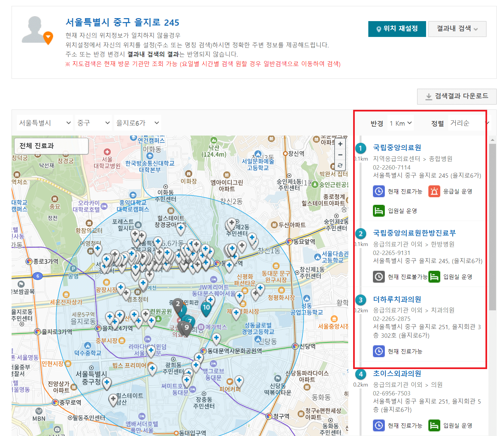Click the 청구역 station marker

[269, 416]
